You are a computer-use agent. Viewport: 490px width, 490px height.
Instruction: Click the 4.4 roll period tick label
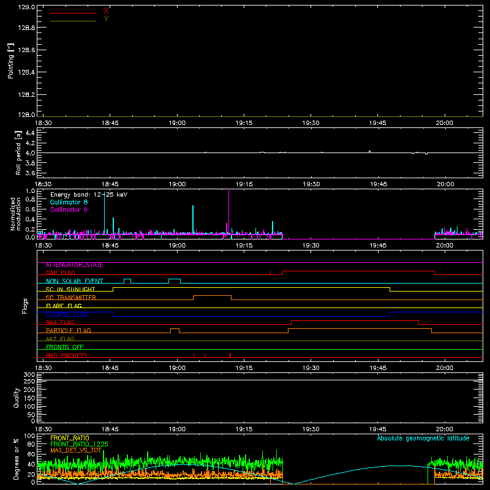click(30, 134)
